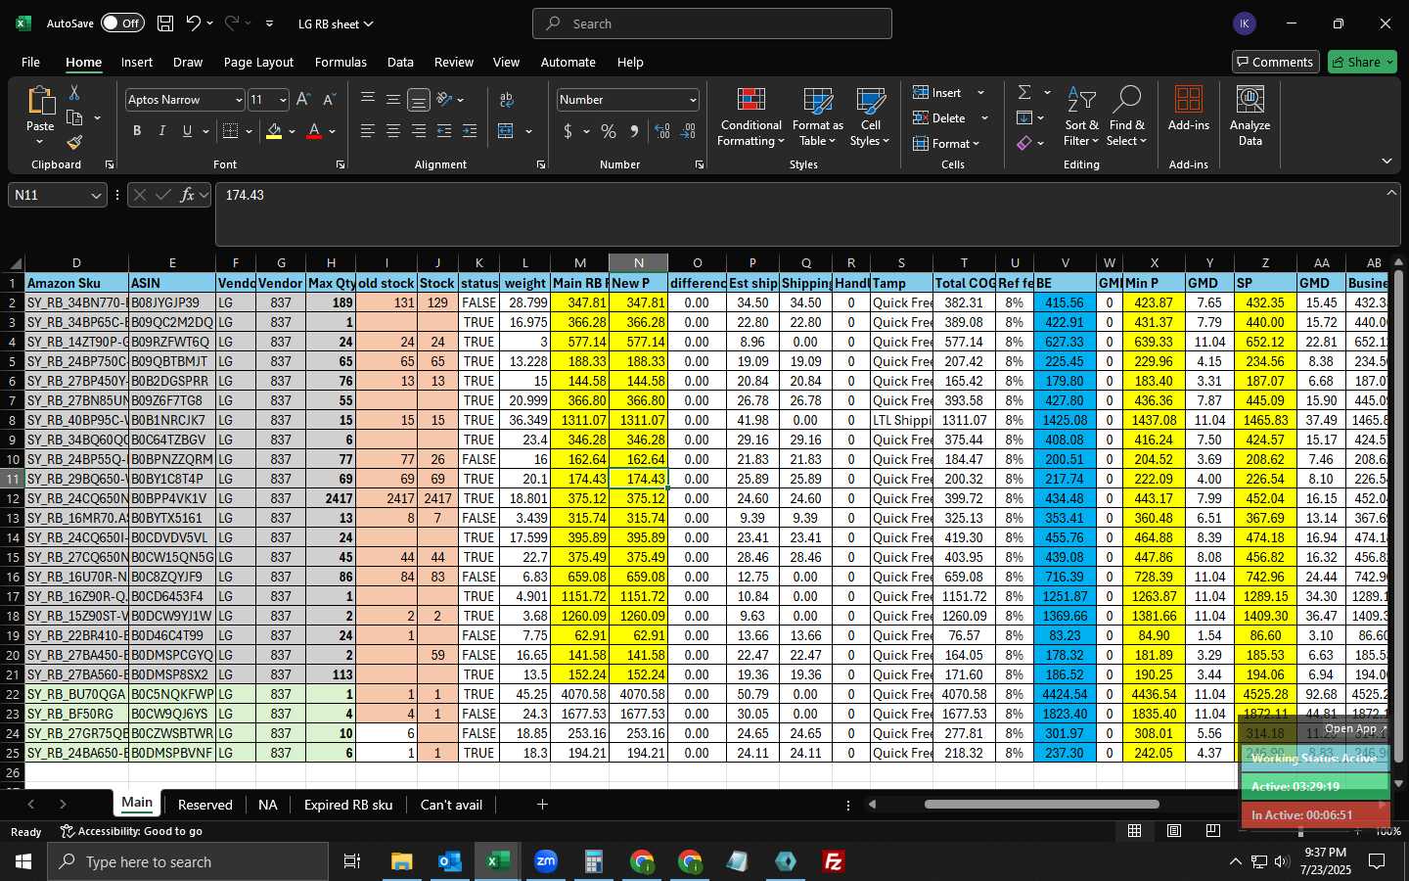Toggle the Wrap Text button
The image size is (1409, 881).
507,99
